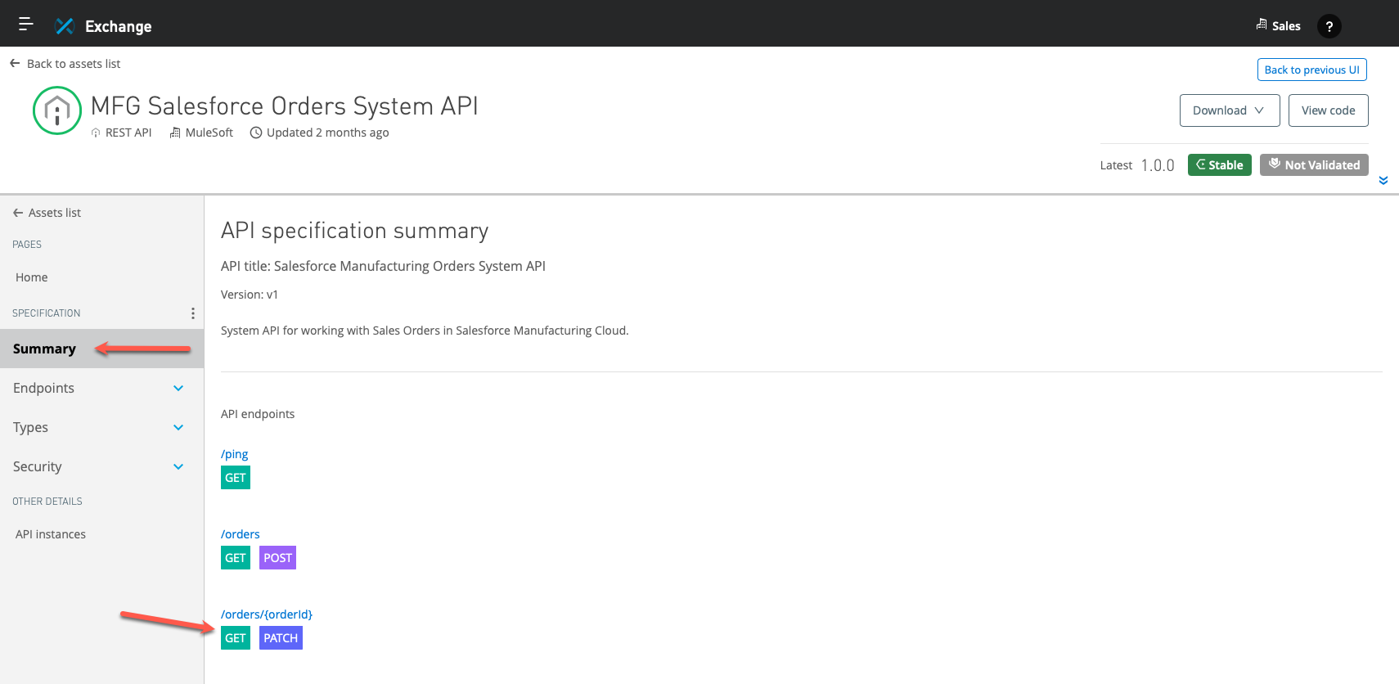The image size is (1399, 684).
Task: Click the OTHER DETAILS section label
Action: point(47,502)
